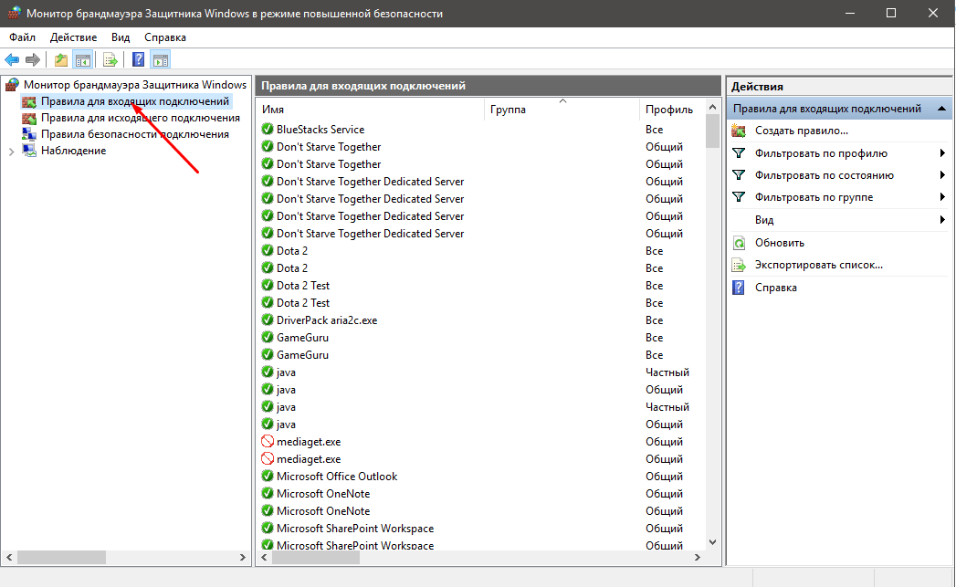Open the Действие menu
The height and width of the screenshot is (587, 956).
pyautogui.click(x=73, y=37)
